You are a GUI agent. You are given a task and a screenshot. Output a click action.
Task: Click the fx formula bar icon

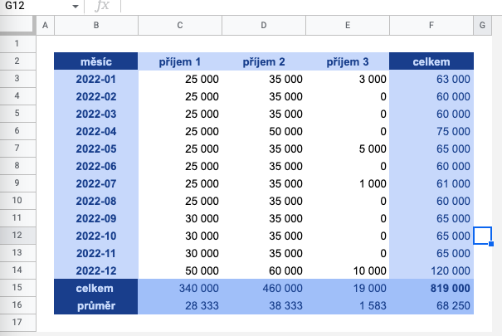[102, 6]
